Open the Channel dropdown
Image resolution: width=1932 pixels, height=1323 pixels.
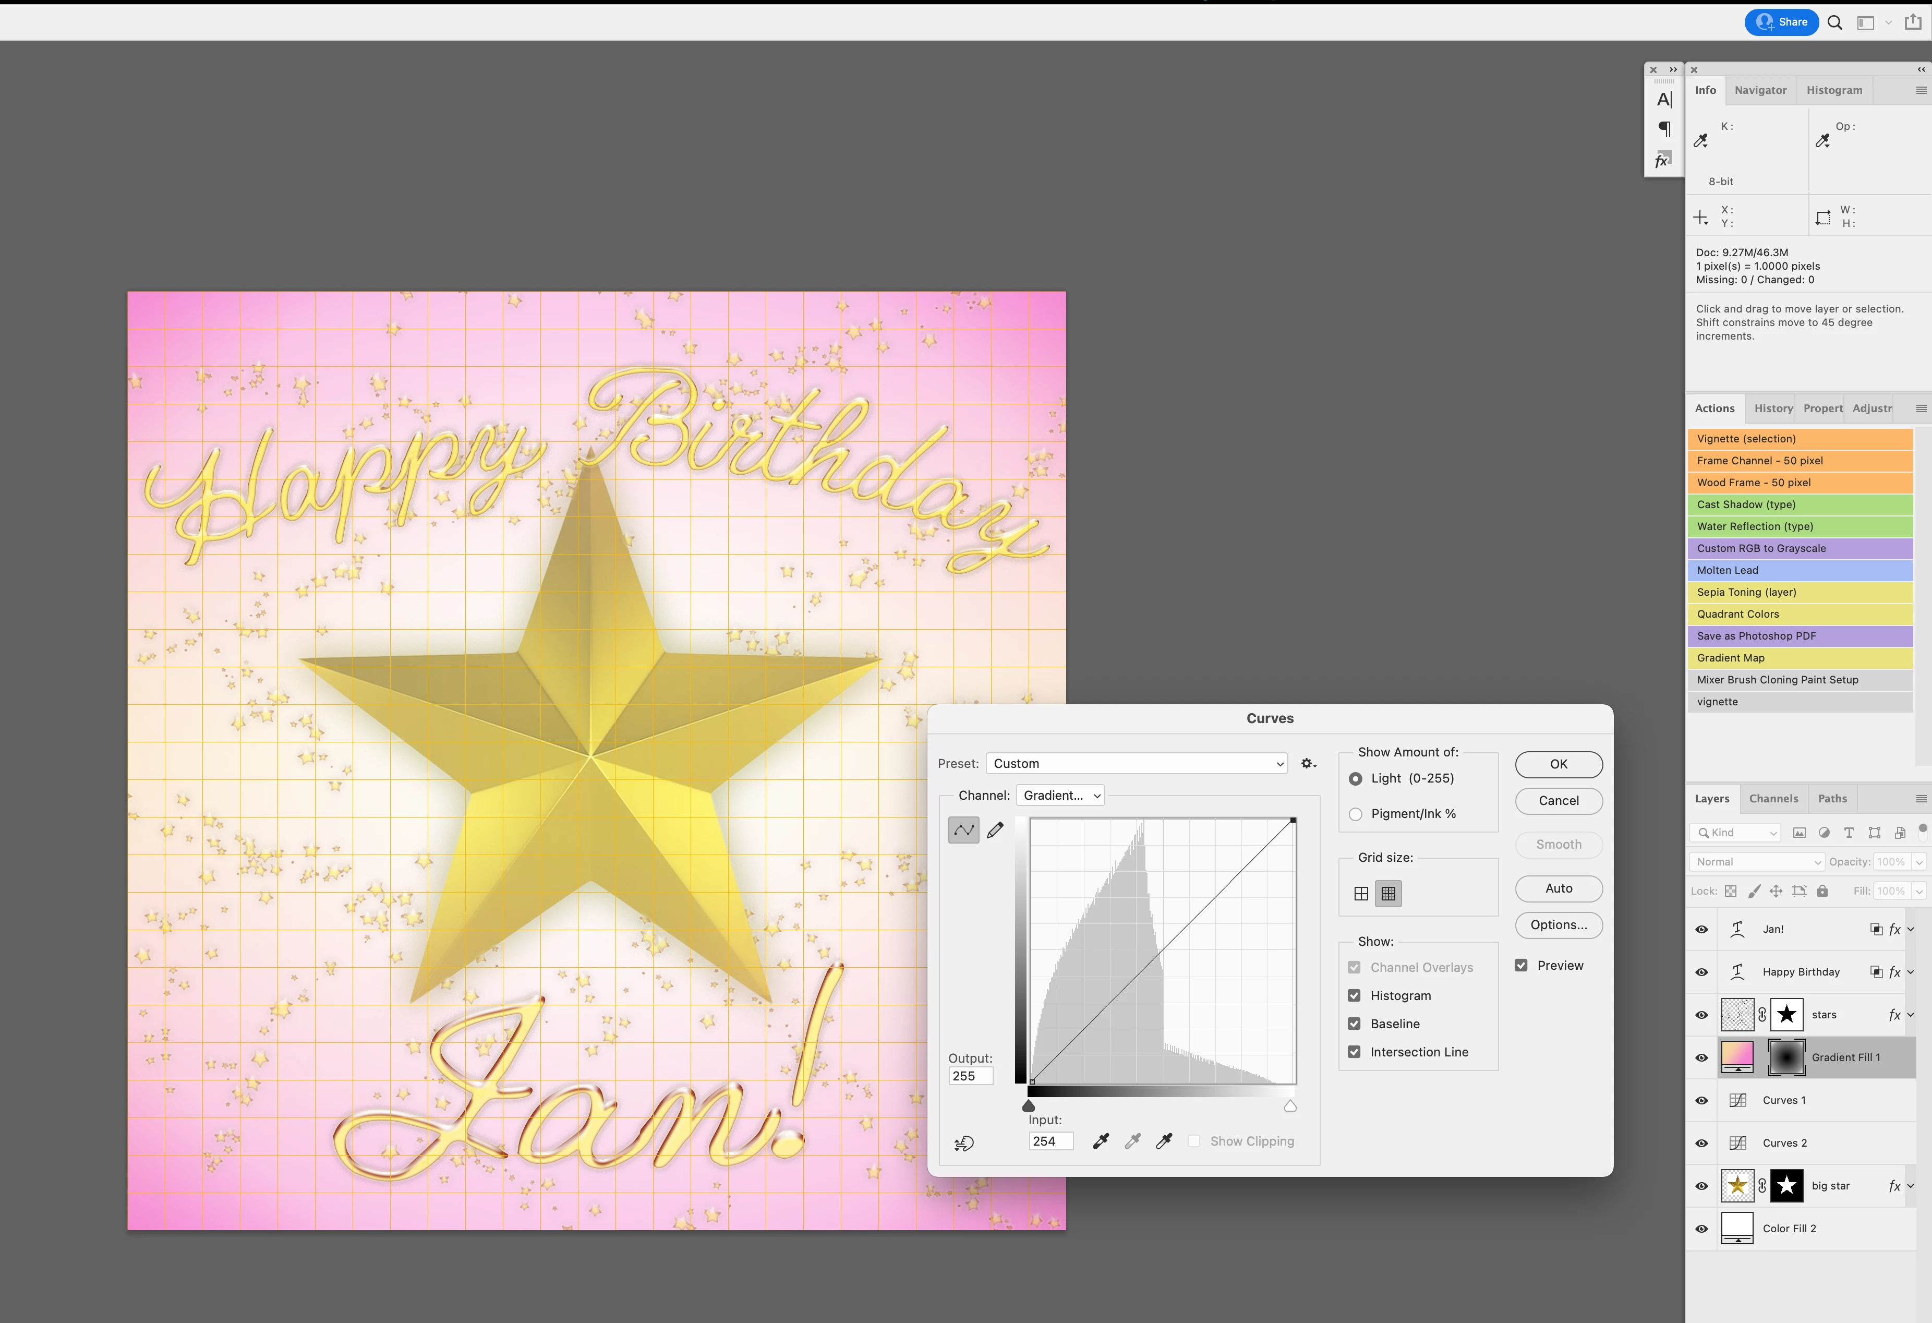(1061, 795)
